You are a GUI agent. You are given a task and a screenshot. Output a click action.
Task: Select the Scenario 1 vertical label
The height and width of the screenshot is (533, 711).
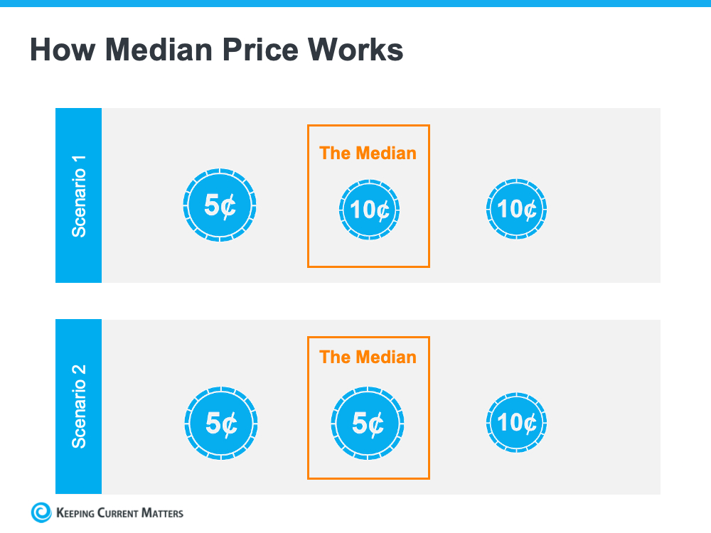pos(79,195)
